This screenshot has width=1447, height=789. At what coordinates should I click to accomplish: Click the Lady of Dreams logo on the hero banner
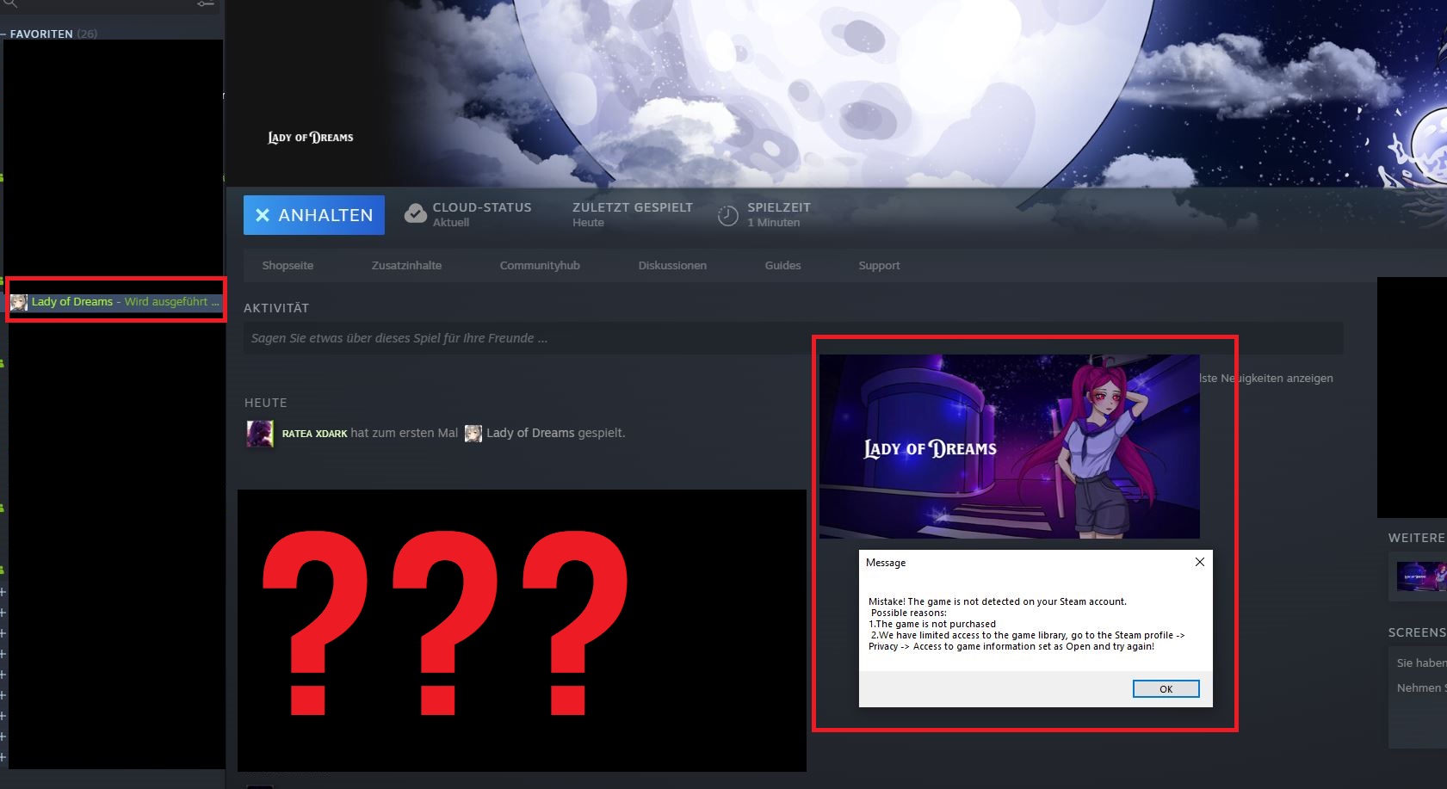click(311, 138)
